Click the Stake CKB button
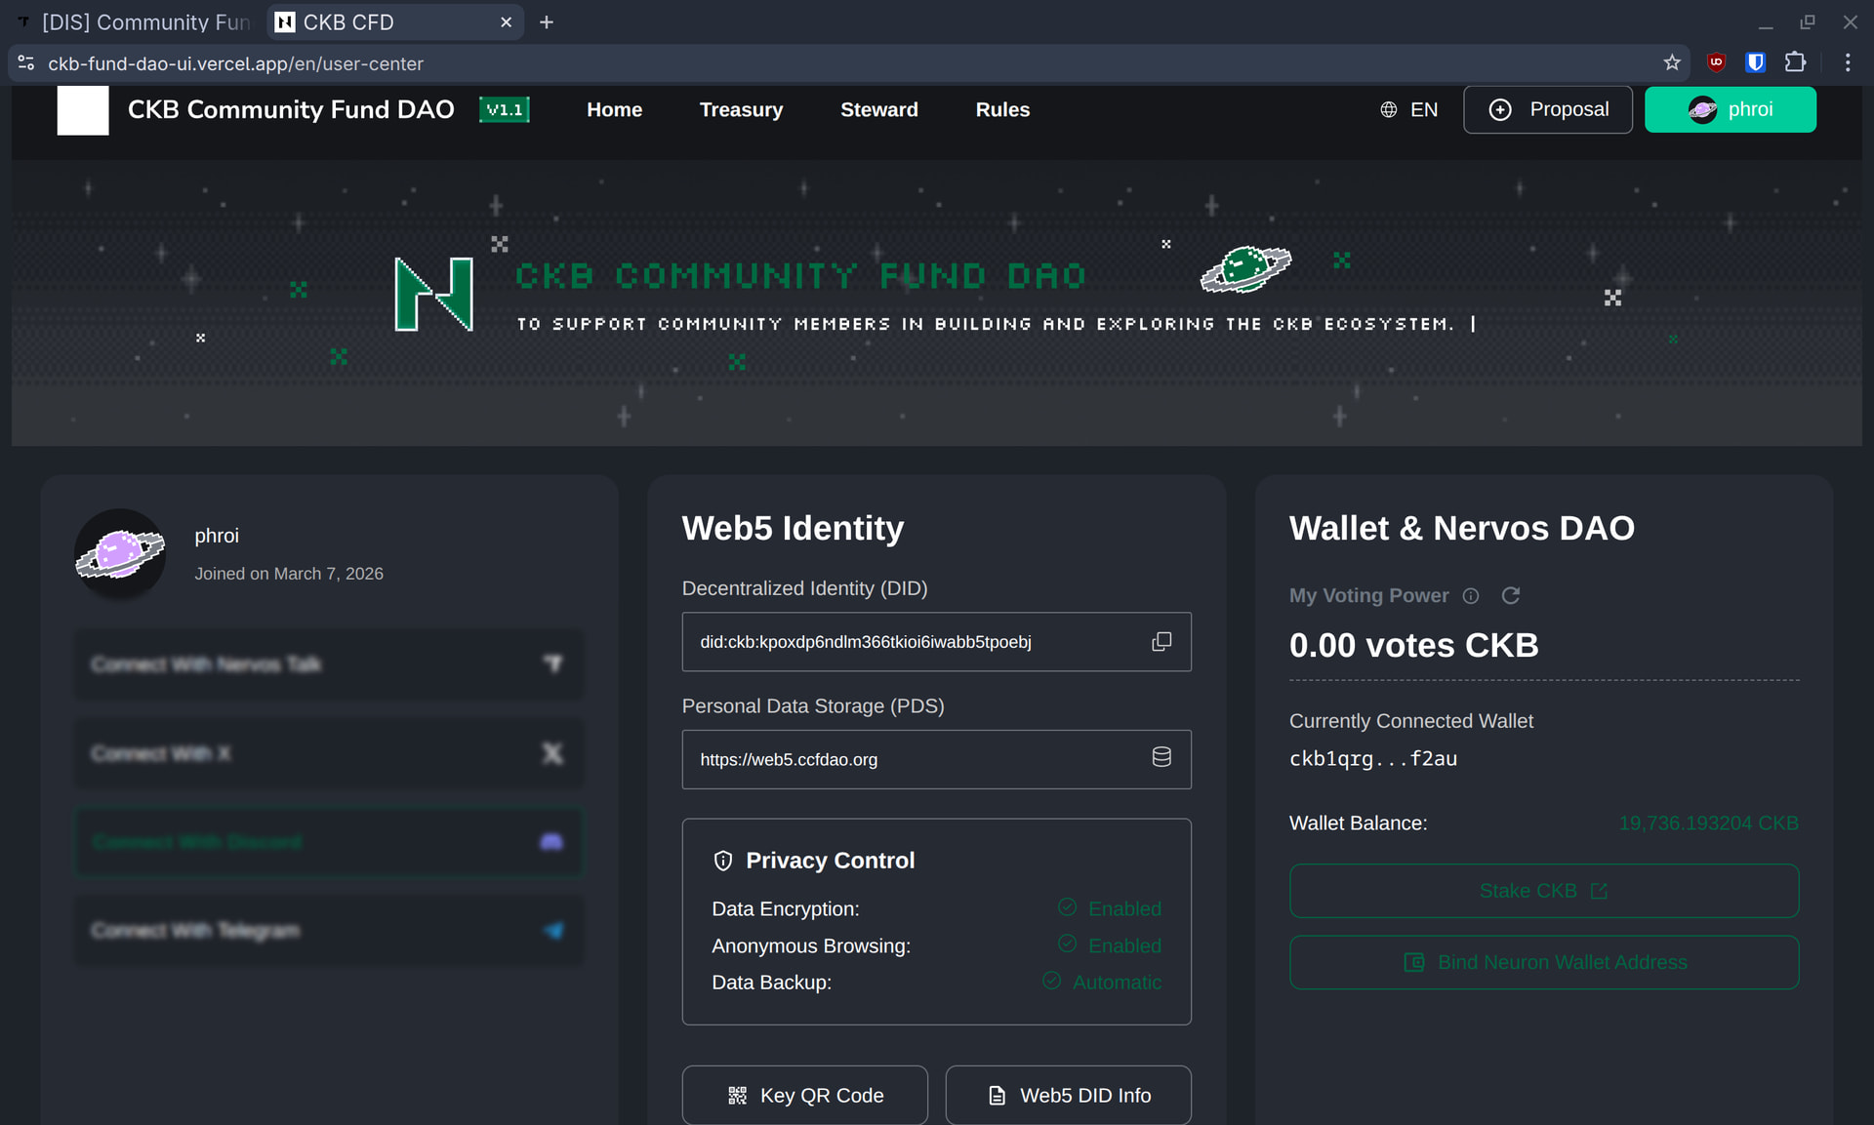 [x=1543, y=891]
